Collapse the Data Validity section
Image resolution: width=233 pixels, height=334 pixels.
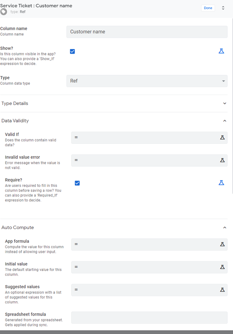225,121
